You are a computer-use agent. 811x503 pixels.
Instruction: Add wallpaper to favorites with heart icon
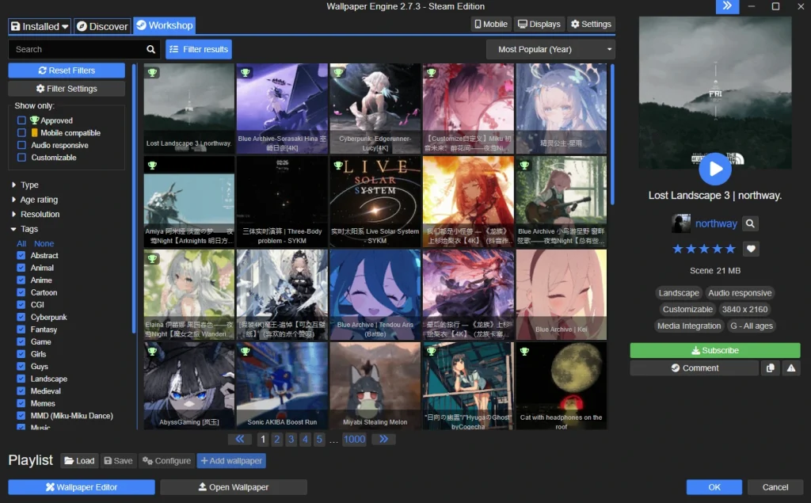click(x=751, y=249)
